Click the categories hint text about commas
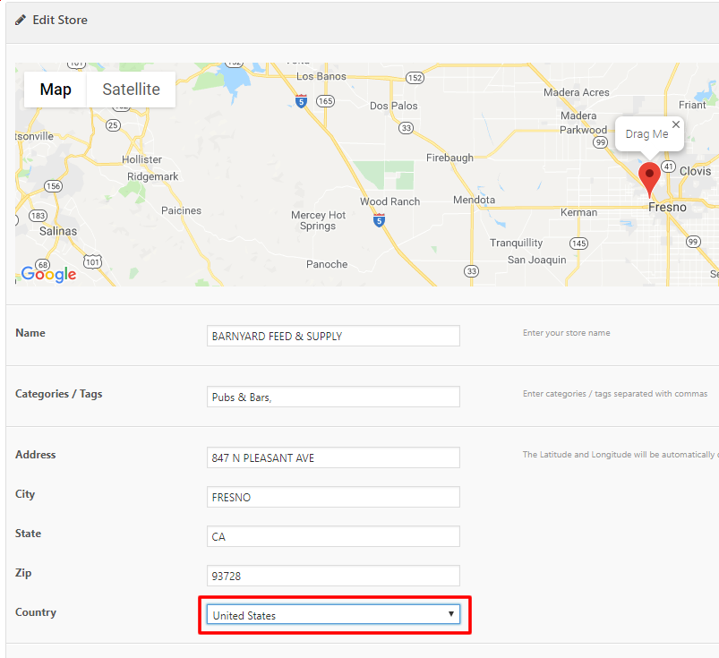This screenshot has height=658, width=719. 615,393
